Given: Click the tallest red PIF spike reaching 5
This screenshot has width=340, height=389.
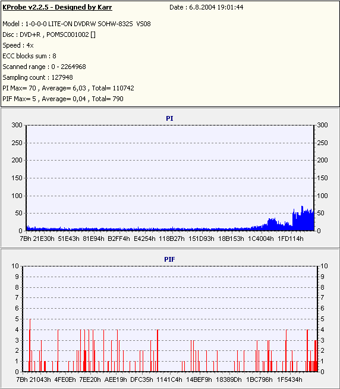Looking at the screenshot, I should (30, 345).
